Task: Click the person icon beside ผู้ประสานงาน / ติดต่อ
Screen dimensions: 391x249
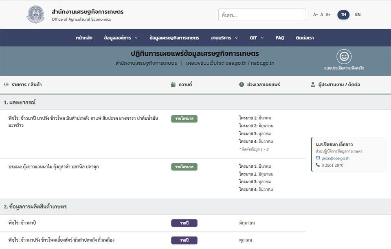Action: coord(313,85)
